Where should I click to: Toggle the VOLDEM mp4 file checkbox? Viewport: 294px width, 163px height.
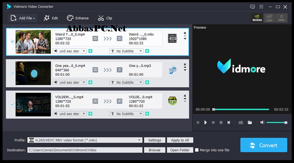click(x=12, y=104)
